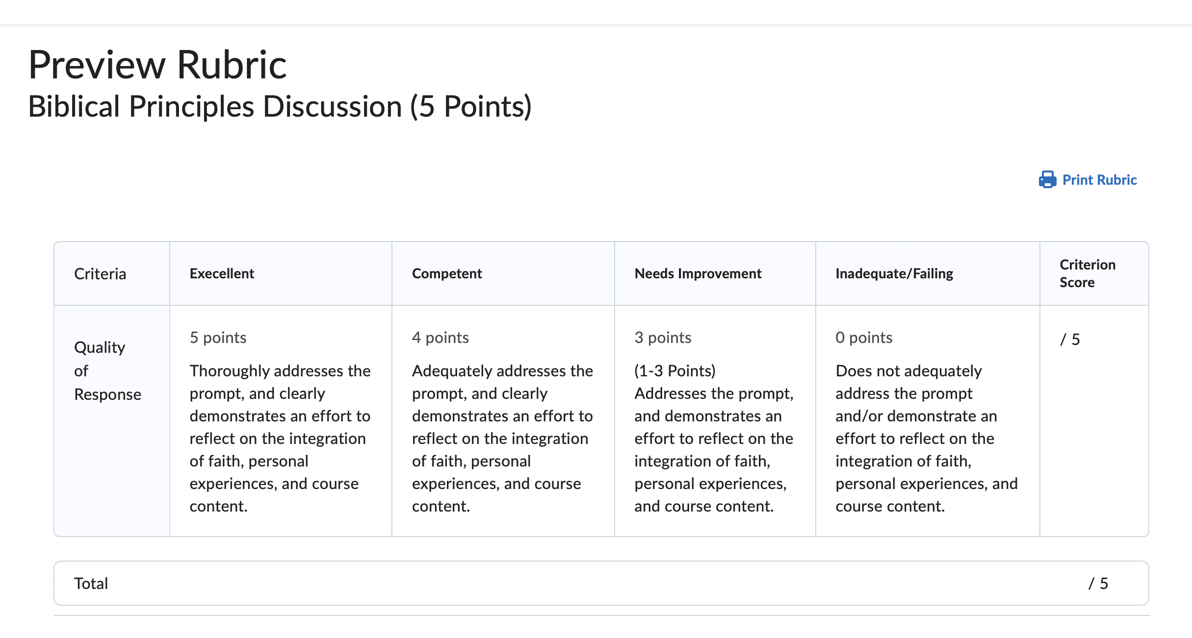Choose the 4 points Competent level
The width and height of the screenshot is (1192, 638).
(x=441, y=338)
